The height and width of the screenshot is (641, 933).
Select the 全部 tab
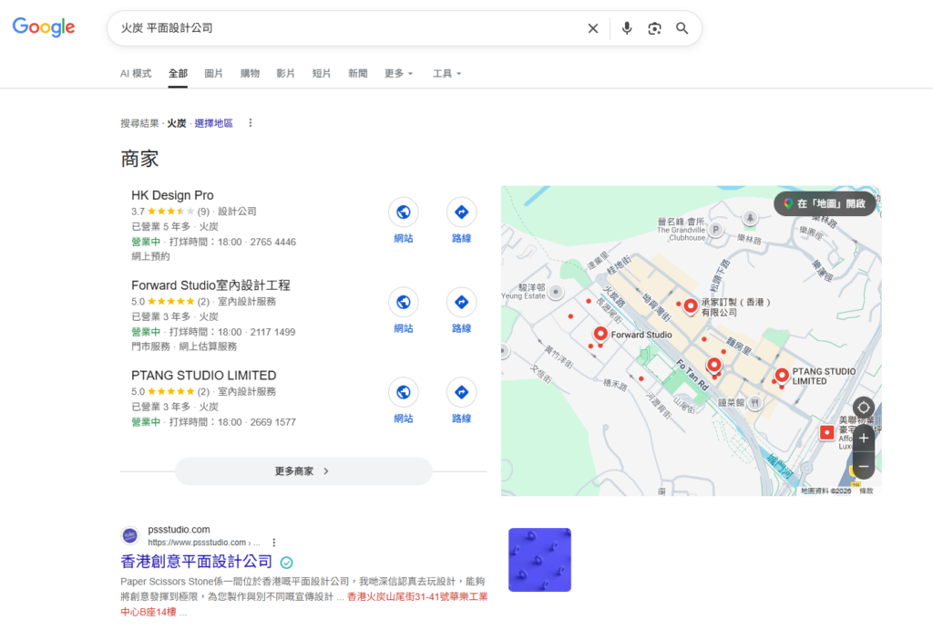coord(178,73)
